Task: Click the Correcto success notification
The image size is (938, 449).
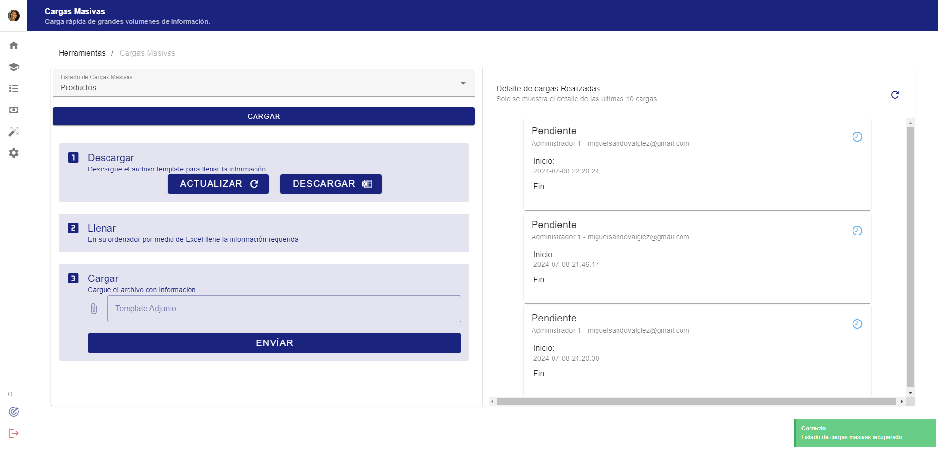Action: click(x=865, y=433)
